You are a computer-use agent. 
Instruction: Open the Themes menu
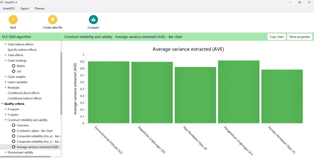tap(40, 9)
